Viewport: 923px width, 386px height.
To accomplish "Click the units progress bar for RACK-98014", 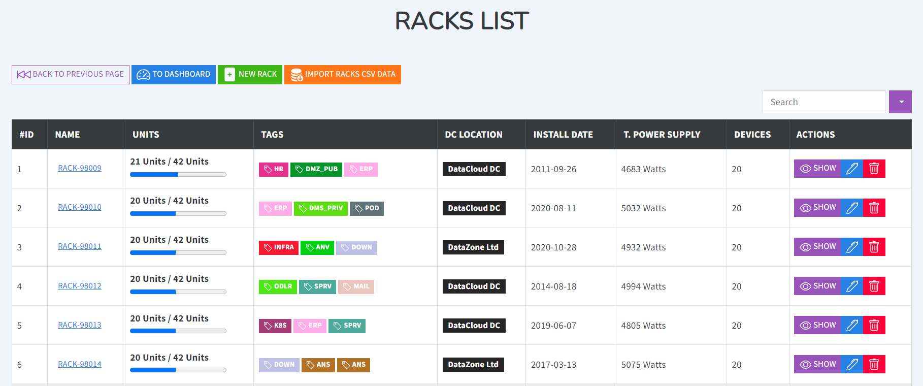I will (x=178, y=370).
